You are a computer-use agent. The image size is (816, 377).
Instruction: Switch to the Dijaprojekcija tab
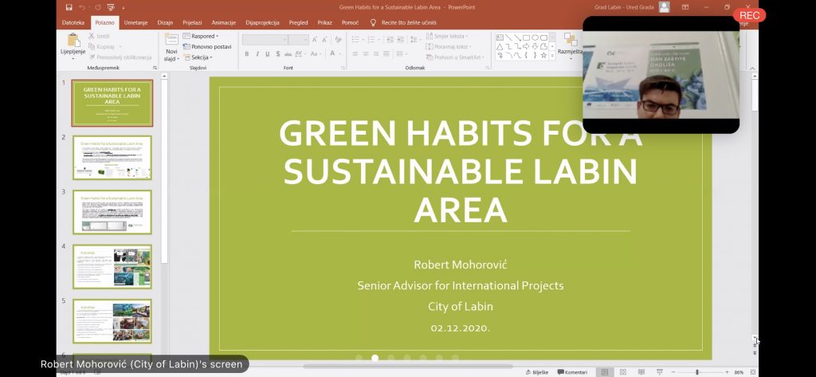pos(262,23)
